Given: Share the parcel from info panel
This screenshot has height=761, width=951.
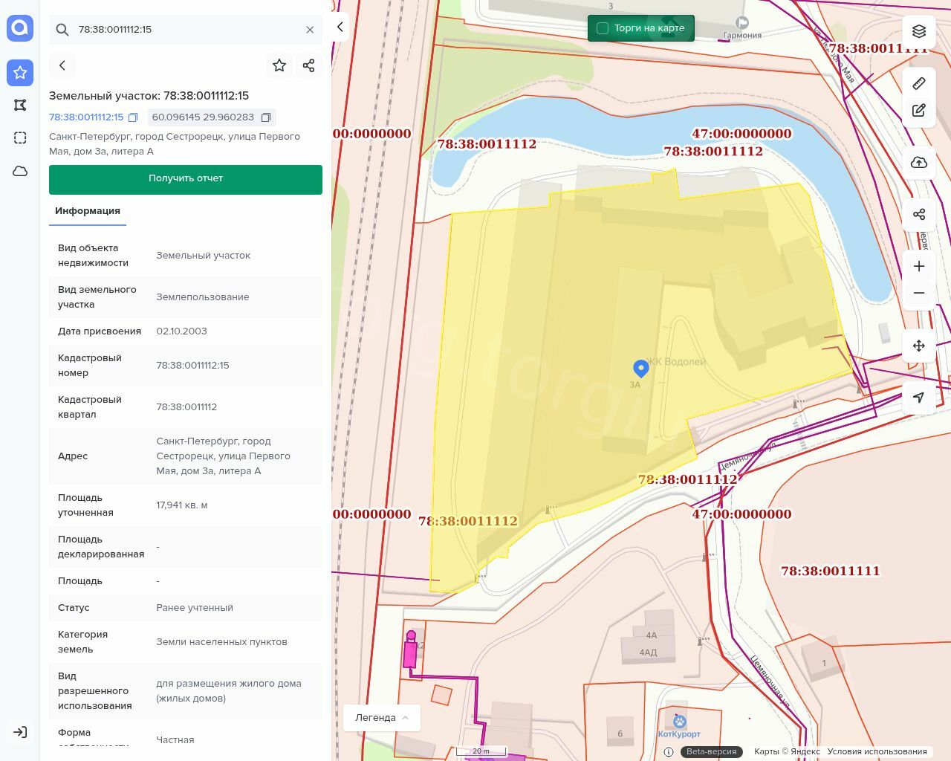Looking at the screenshot, I should tap(309, 65).
